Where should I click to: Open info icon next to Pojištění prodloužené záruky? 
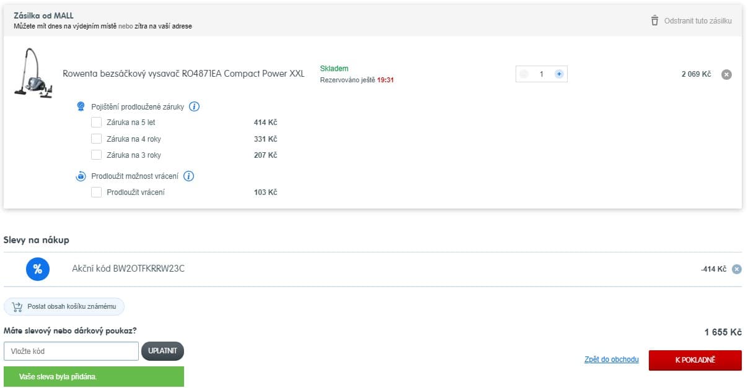click(194, 106)
